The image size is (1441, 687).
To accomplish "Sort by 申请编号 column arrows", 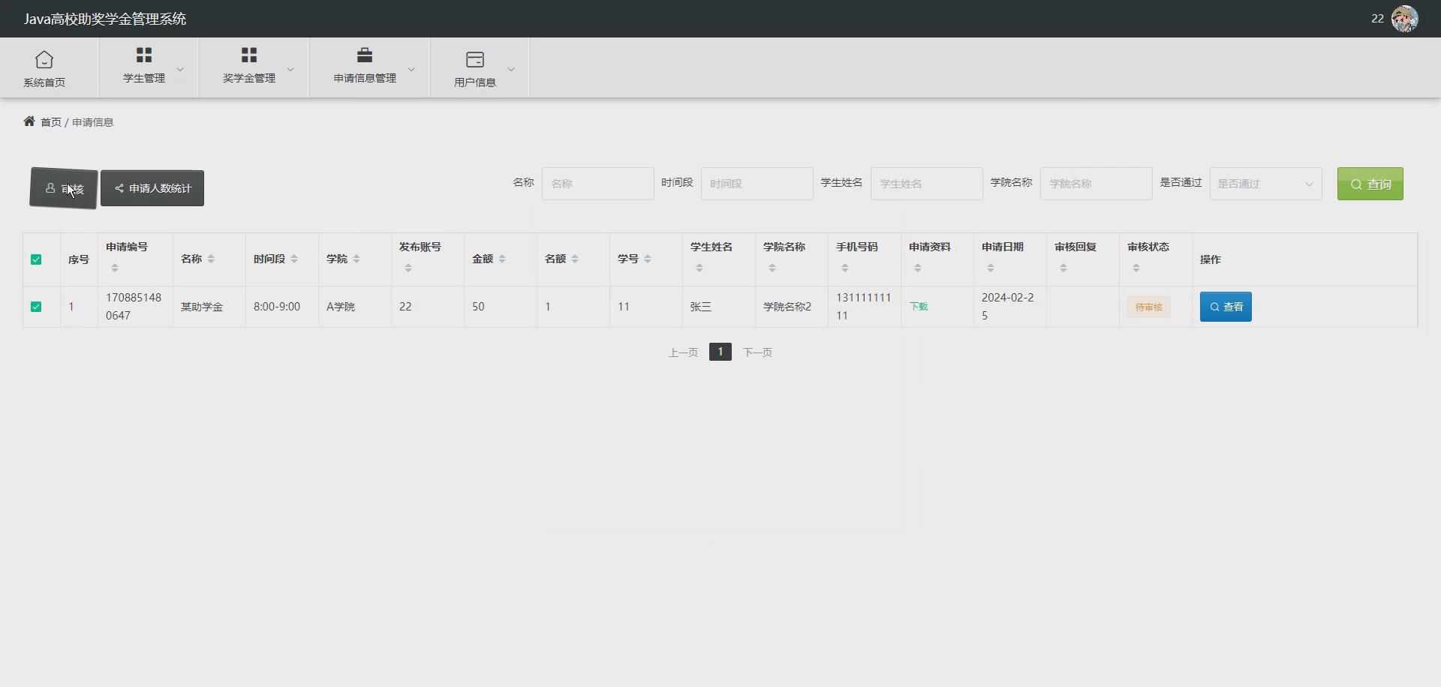I will 115,268.
